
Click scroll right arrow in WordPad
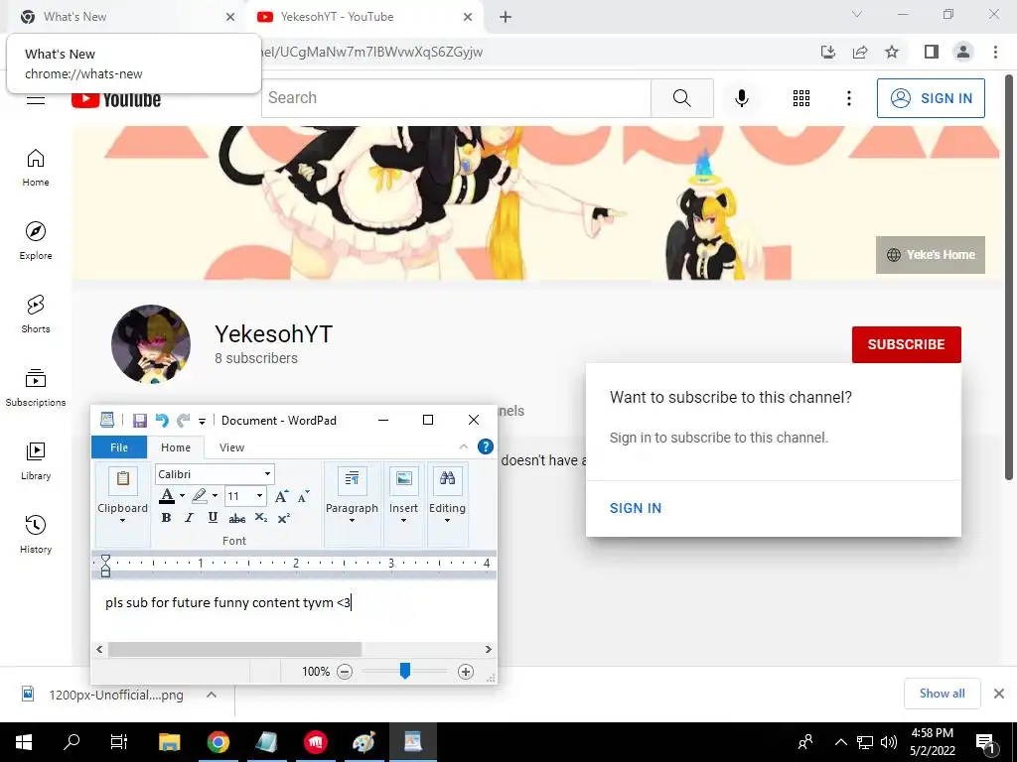489,649
